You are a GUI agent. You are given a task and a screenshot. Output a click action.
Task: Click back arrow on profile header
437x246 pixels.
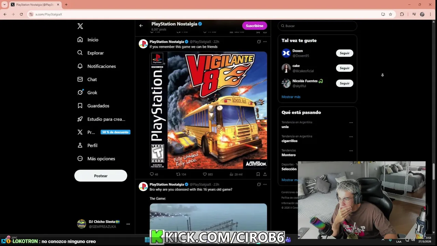pyautogui.click(x=141, y=26)
